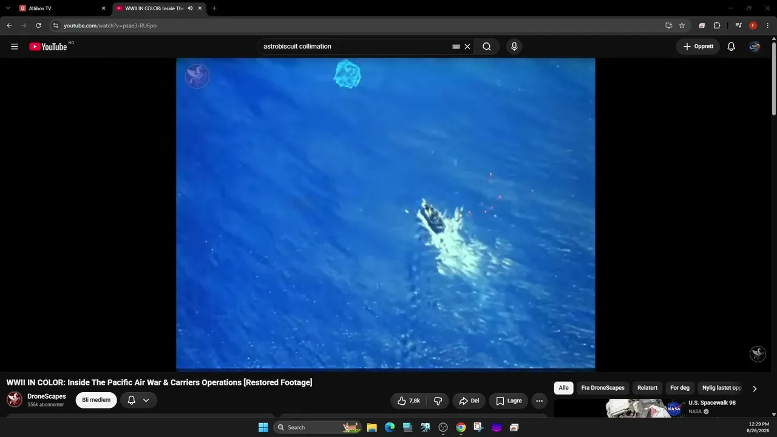Open the on-screen keyboard in search box
This screenshot has height=437, width=777.
click(456, 47)
